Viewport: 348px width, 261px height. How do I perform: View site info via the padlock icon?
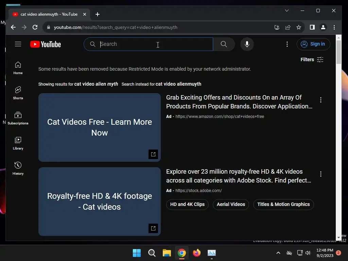pyautogui.click(x=49, y=27)
